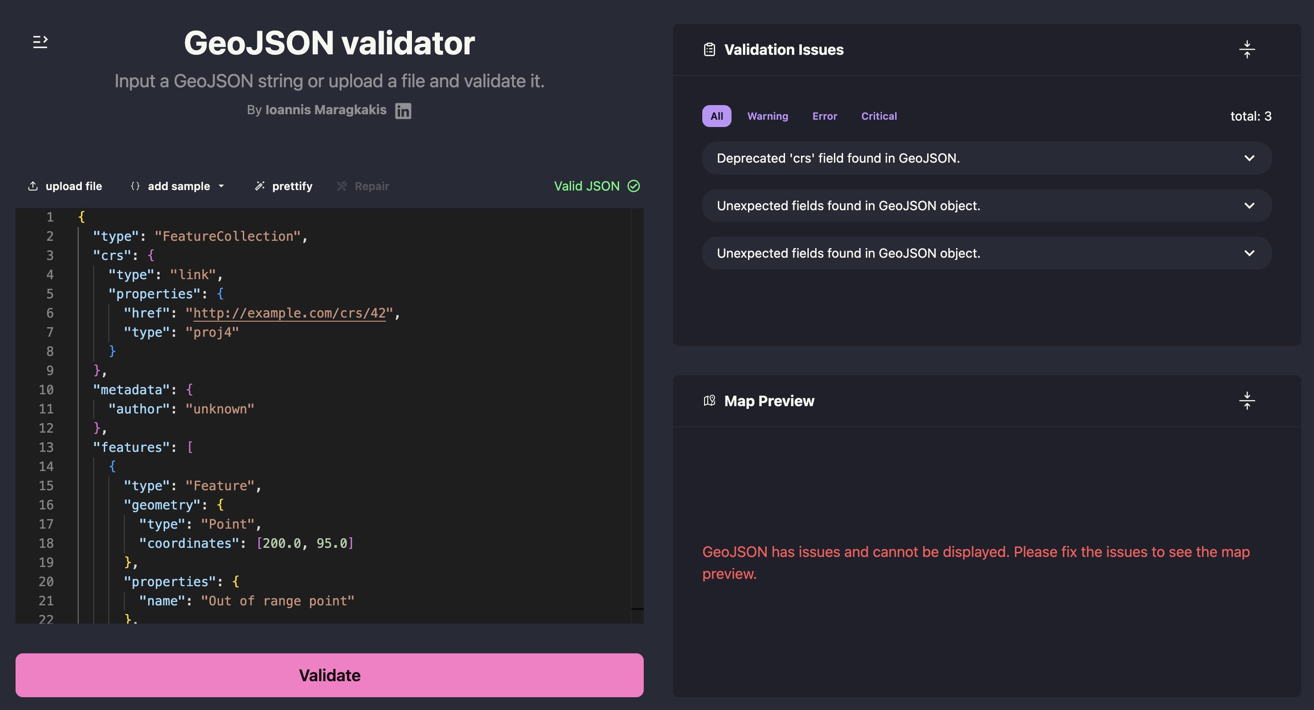Filter issues by Warning
The image size is (1314, 710).
pos(767,116)
